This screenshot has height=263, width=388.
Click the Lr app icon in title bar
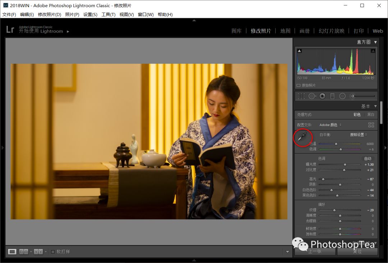tap(5, 5)
